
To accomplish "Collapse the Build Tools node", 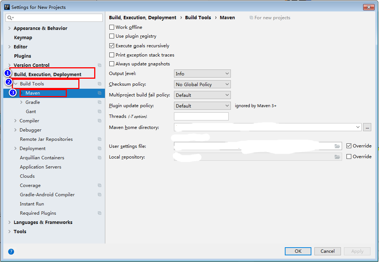I will pos(16,84).
